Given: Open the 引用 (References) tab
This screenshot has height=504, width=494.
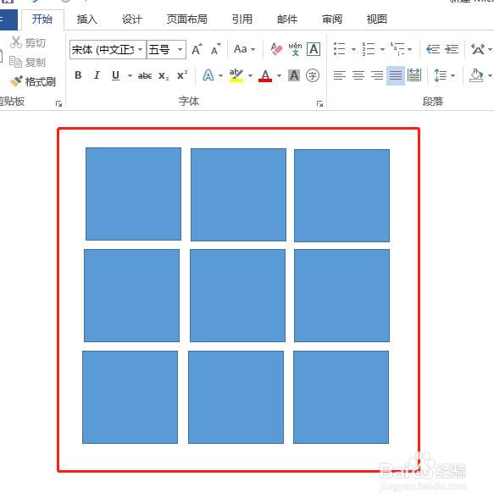Looking at the screenshot, I should click(x=242, y=19).
